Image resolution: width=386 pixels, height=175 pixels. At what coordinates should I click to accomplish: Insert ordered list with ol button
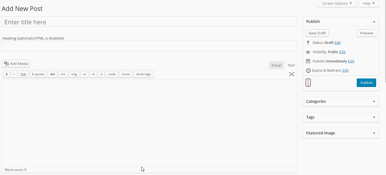[93, 74]
